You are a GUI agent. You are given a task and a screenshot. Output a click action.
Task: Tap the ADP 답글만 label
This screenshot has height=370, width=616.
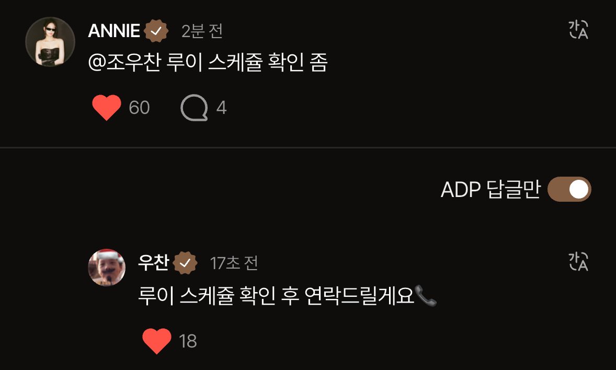[x=490, y=189]
